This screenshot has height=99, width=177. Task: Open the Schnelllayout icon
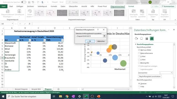19,11
